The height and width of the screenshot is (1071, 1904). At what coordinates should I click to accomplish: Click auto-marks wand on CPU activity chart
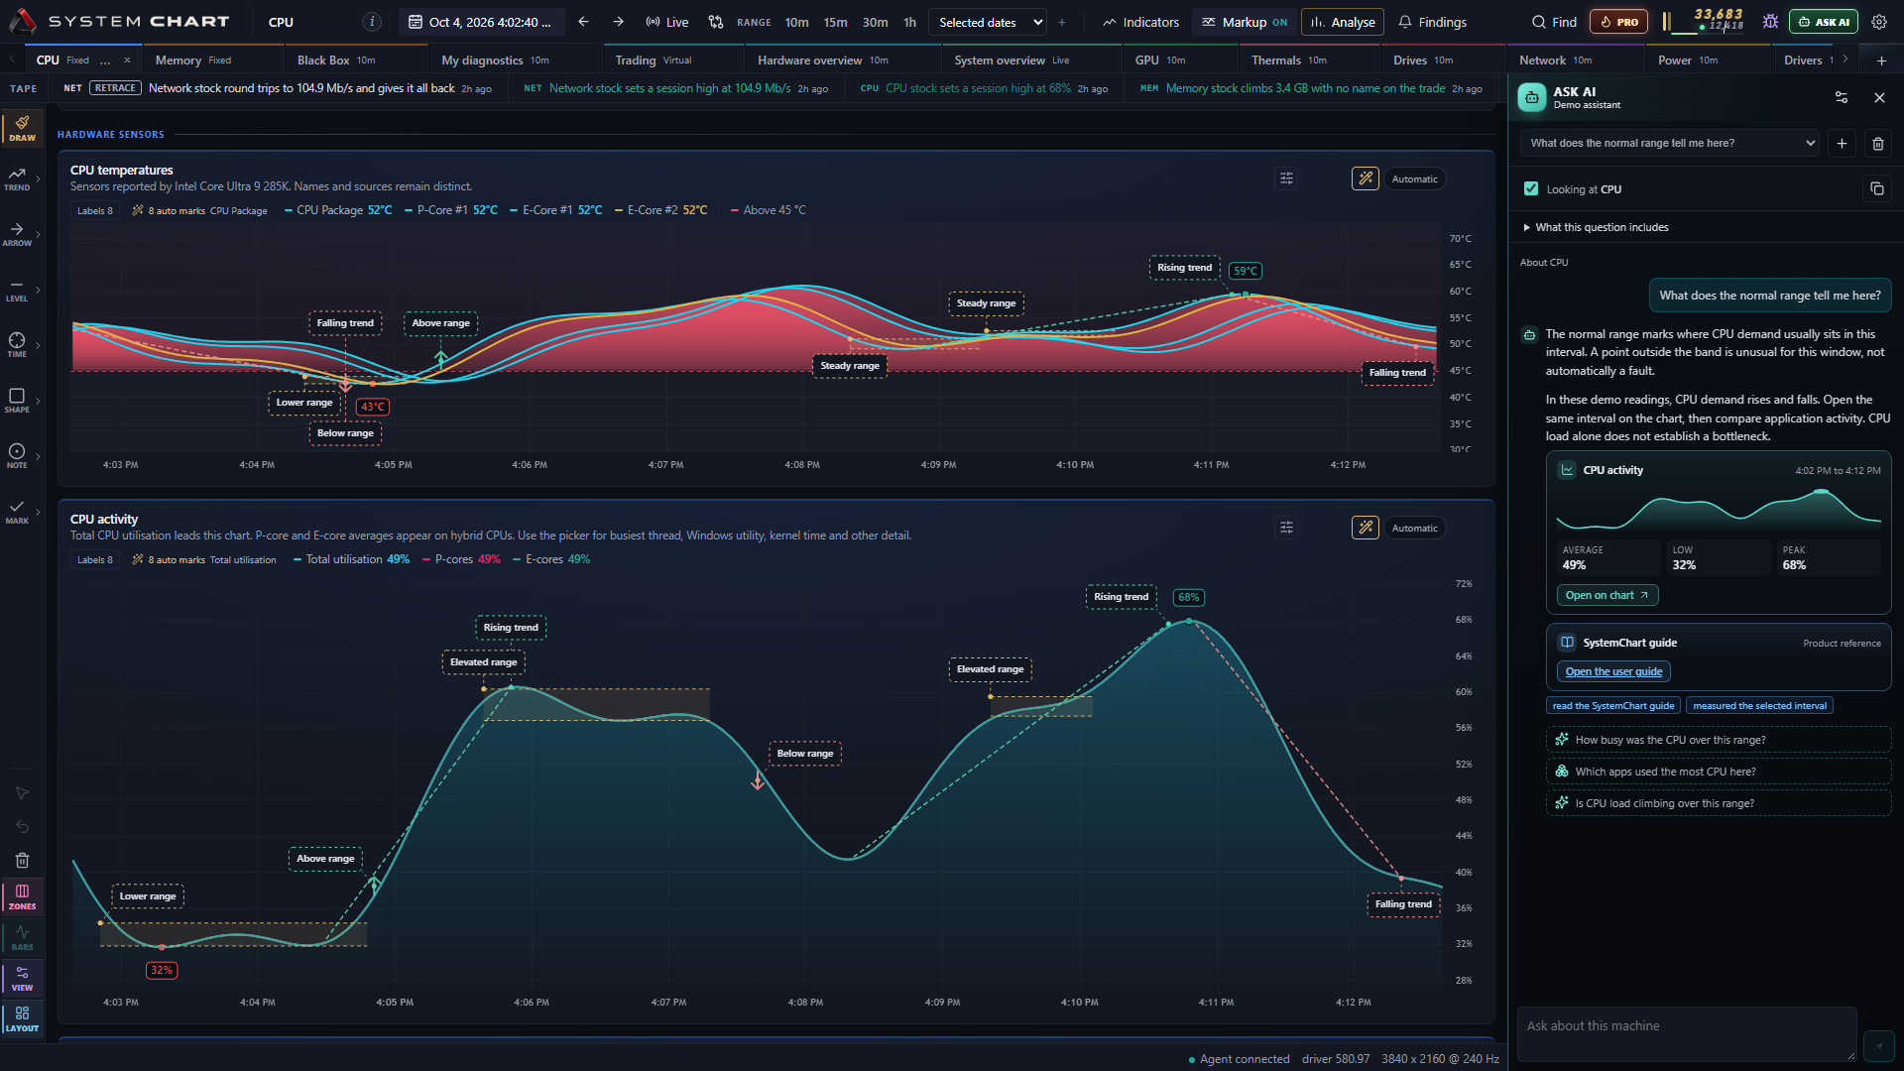[x=1366, y=528]
